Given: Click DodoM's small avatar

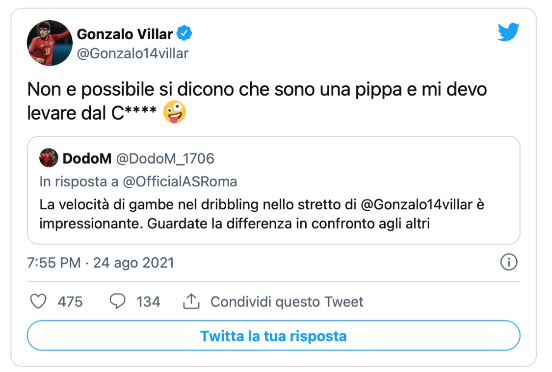Looking at the screenshot, I should 49,159.
